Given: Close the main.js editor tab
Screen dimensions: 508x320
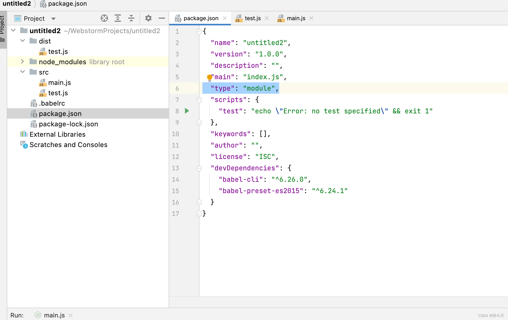Looking at the screenshot, I should (311, 18).
